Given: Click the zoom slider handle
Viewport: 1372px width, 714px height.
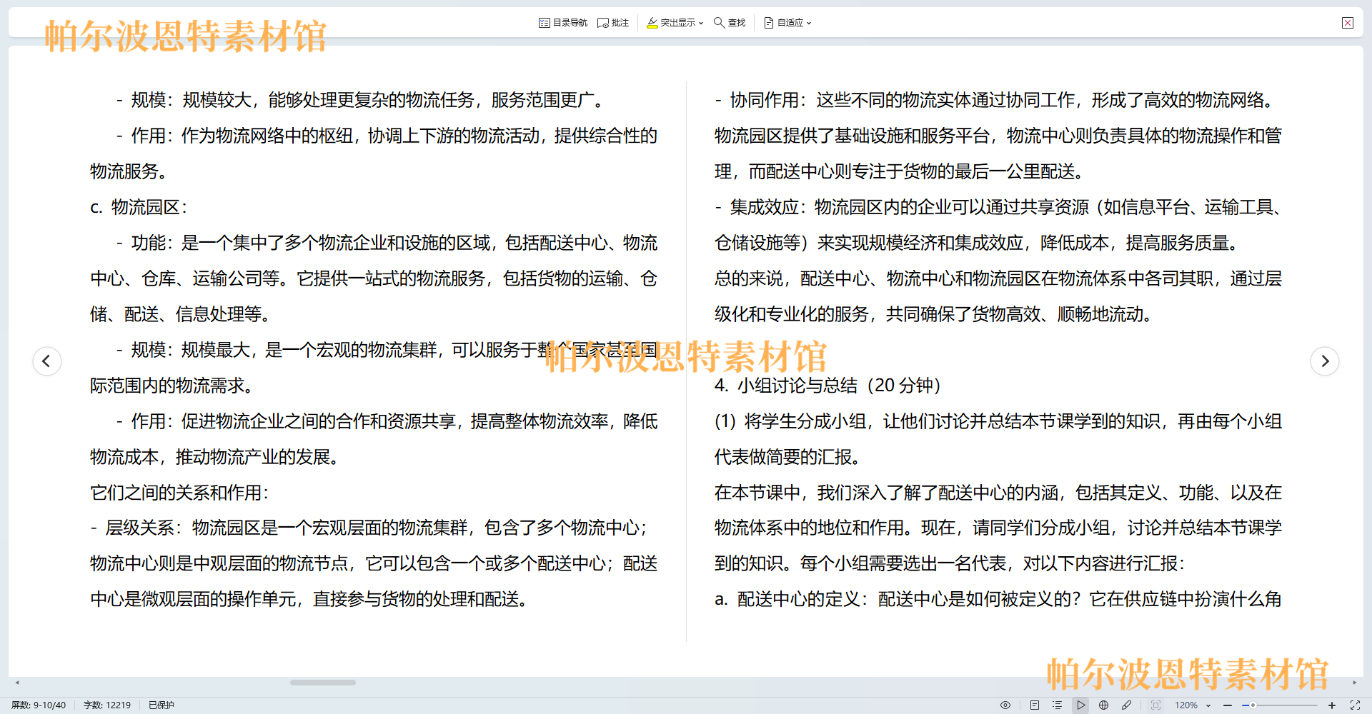Looking at the screenshot, I should coord(1253,705).
